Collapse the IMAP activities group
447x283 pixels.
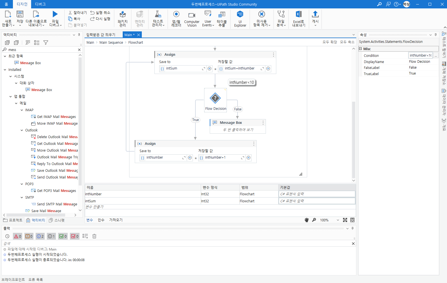click(22, 110)
